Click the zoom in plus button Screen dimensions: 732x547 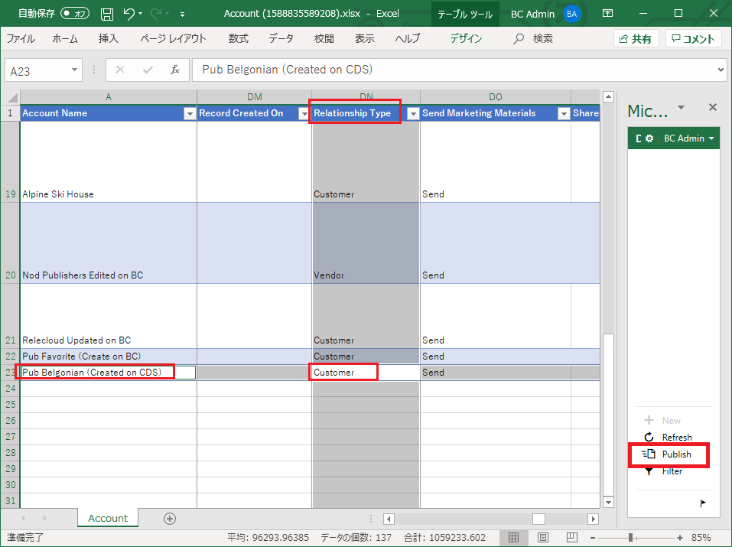(680, 538)
